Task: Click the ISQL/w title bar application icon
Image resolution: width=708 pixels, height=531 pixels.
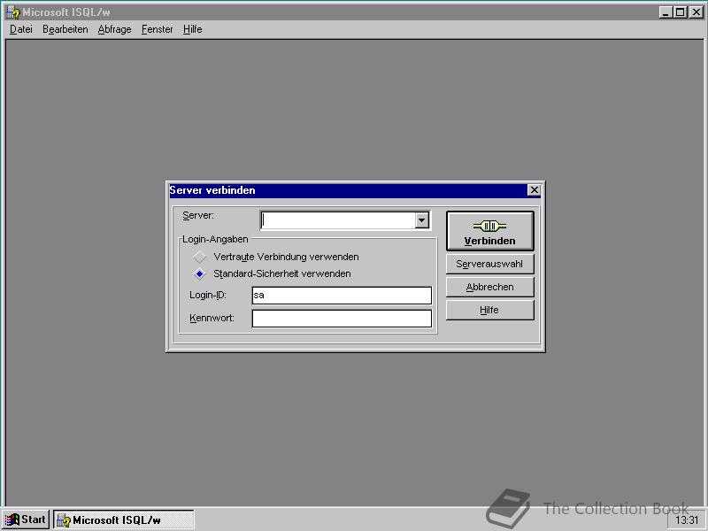Action: 13,12
